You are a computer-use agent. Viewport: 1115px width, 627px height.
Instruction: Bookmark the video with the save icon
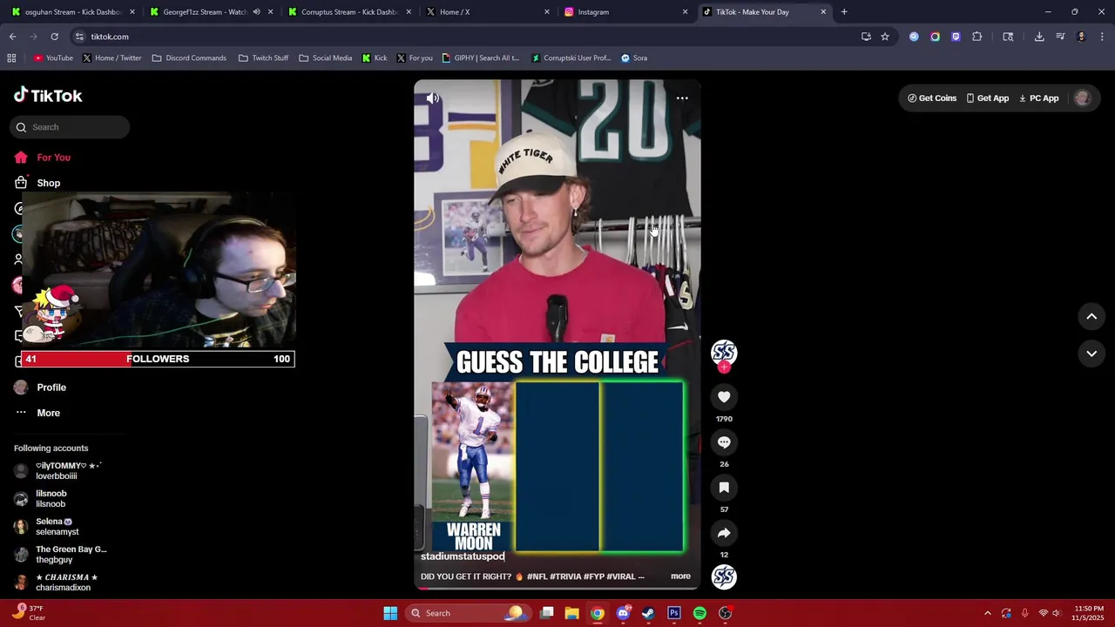click(724, 488)
